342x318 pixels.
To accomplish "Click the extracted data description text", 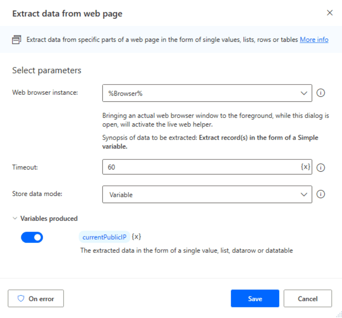I will point(186,250).
